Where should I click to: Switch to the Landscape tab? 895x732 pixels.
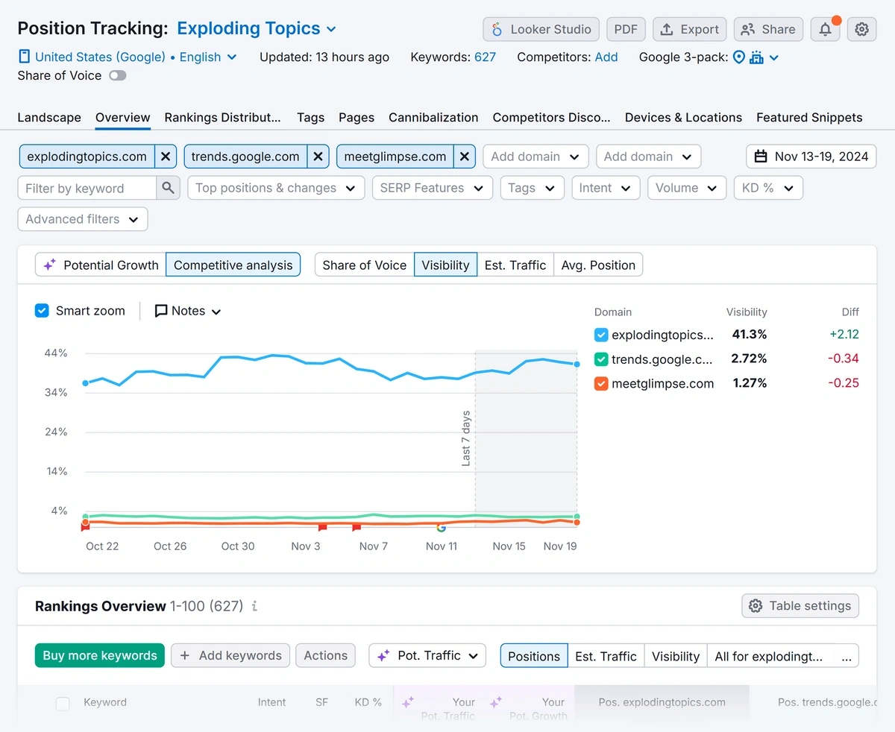49,117
